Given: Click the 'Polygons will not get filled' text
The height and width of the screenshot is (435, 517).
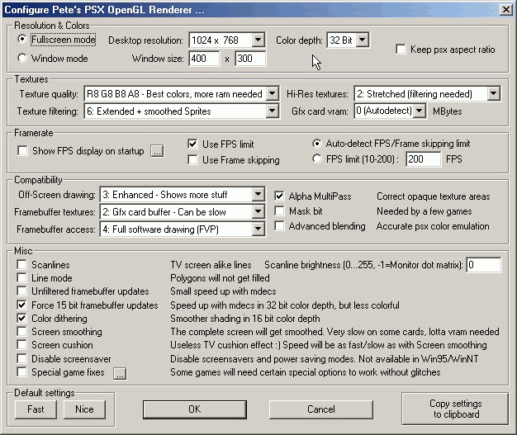Looking at the screenshot, I should (x=220, y=278).
